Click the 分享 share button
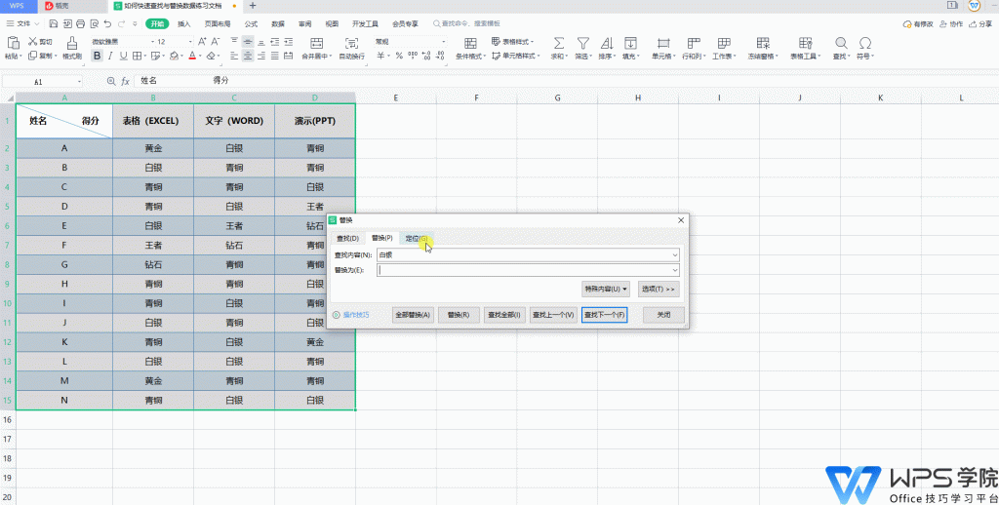 coord(981,24)
